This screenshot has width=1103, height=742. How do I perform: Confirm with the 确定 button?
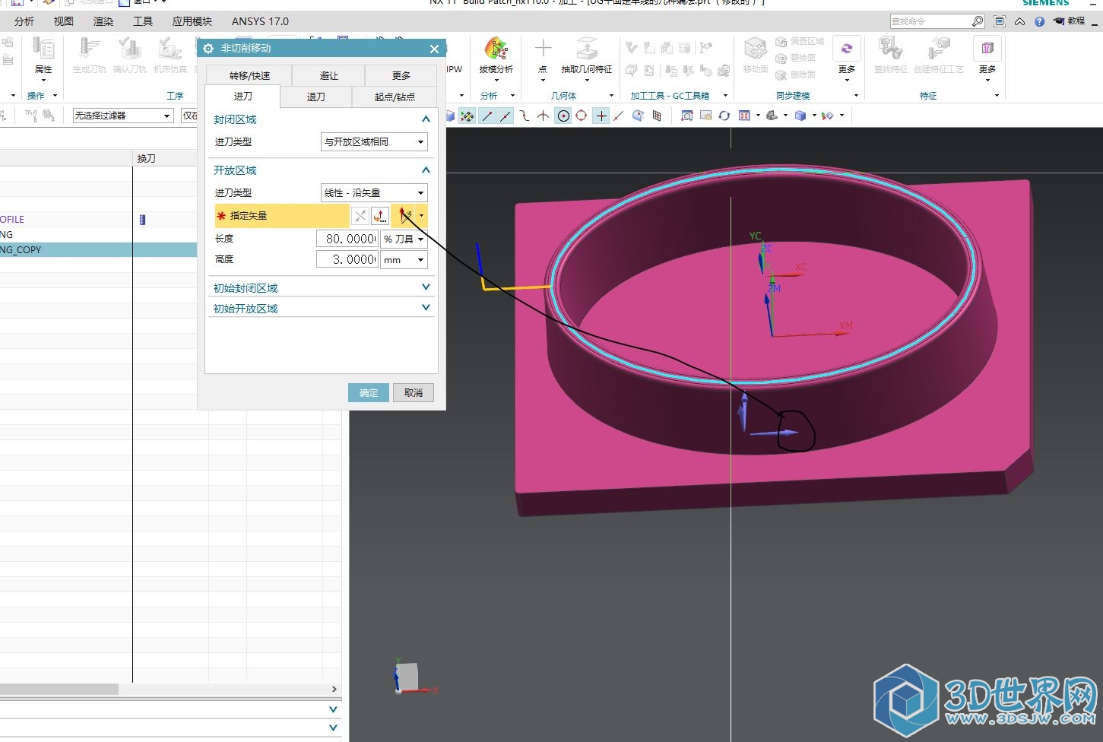click(369, 392)
